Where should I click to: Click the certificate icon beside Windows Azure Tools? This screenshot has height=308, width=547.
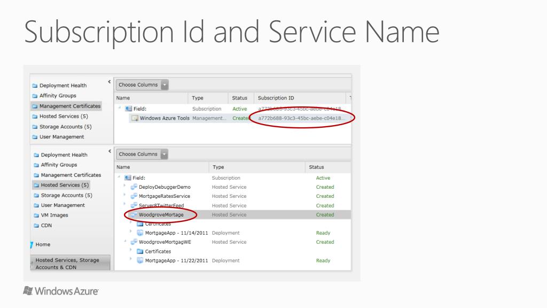tap(135, 118)
